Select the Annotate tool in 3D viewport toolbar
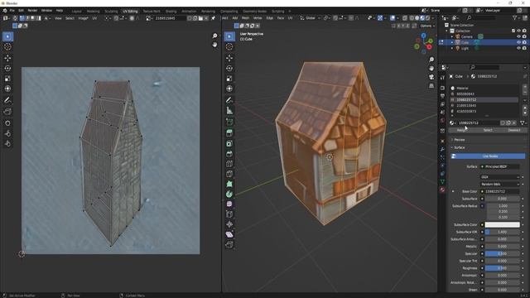 coord(229,100)
